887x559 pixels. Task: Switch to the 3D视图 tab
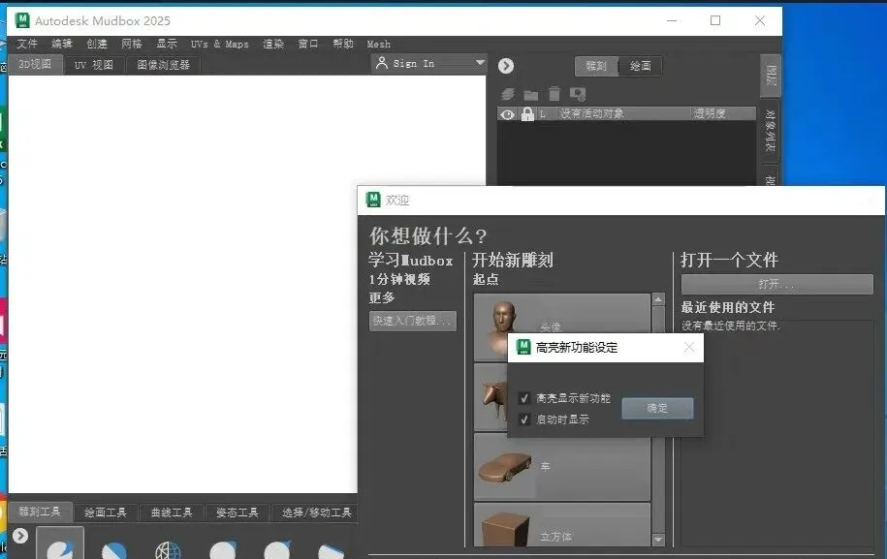coord(35,64)
